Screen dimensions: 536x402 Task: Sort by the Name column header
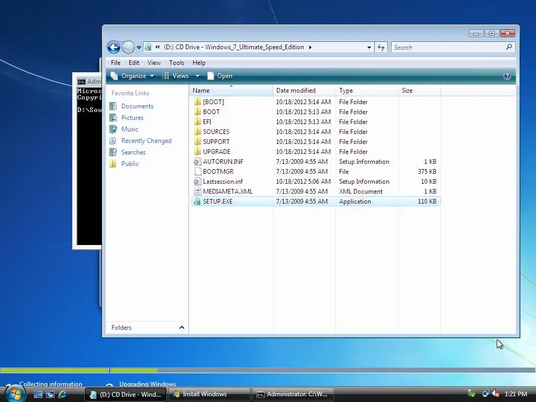coord(231,90)
